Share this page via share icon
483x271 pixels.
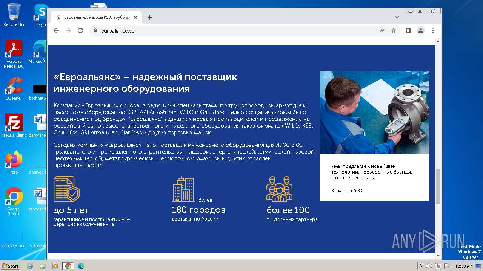[381, 30]
